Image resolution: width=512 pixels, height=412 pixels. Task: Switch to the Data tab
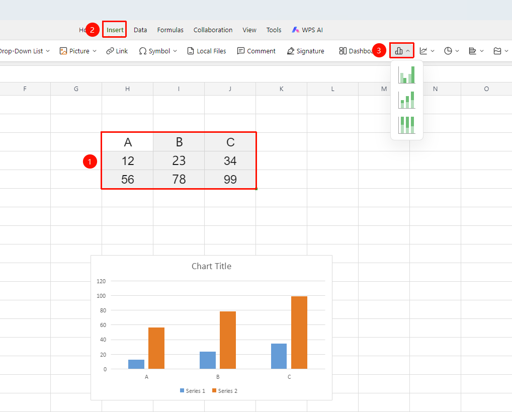[x=140, y=30]
